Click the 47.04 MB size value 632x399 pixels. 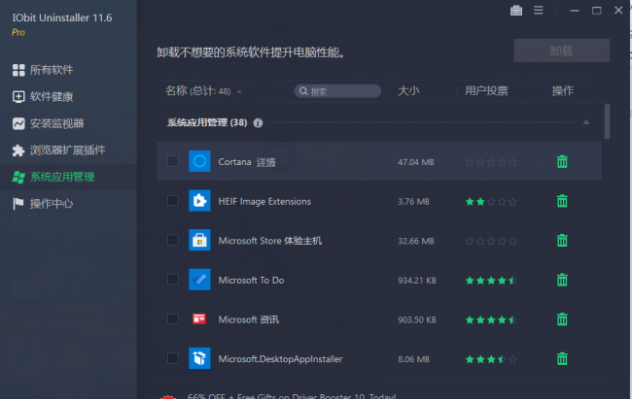tap(416, 162)
